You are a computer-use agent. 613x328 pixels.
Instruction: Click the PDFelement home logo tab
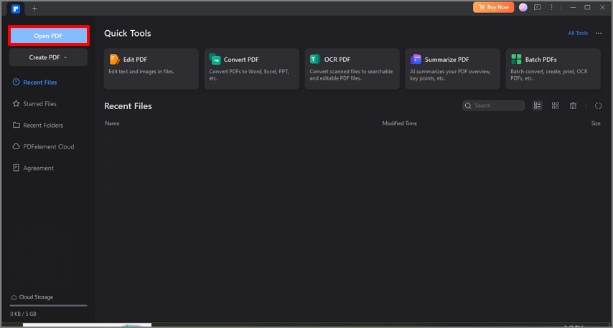point(16,9)
